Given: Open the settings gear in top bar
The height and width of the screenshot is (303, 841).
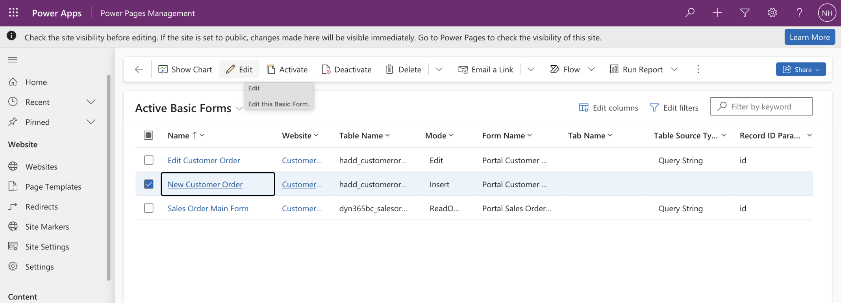Looking at the screenshot, I should [x=772, y=13].
